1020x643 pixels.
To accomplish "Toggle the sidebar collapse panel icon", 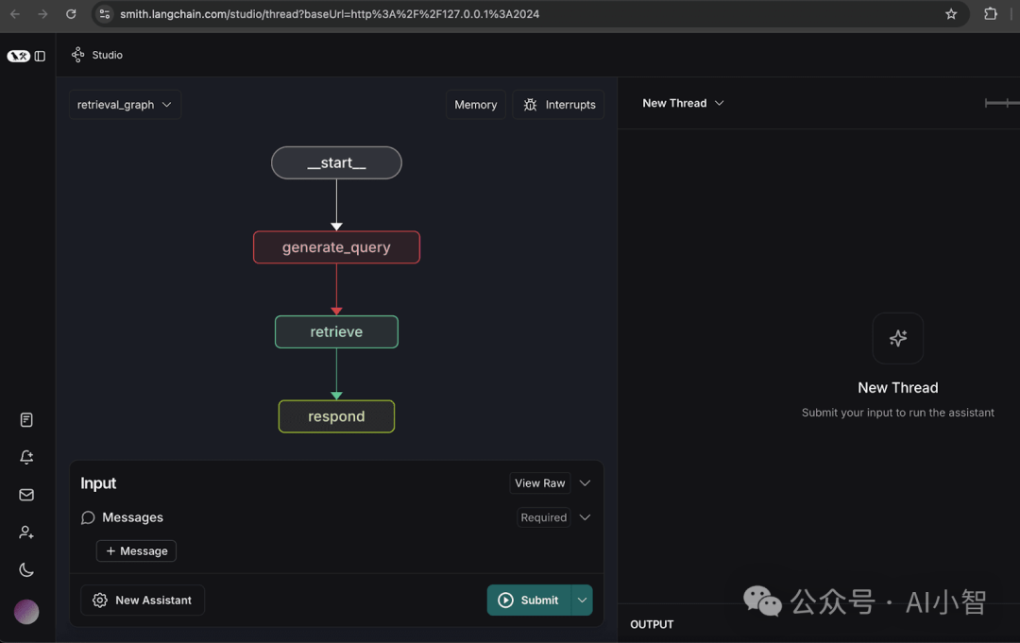I will tap(42, 55).
